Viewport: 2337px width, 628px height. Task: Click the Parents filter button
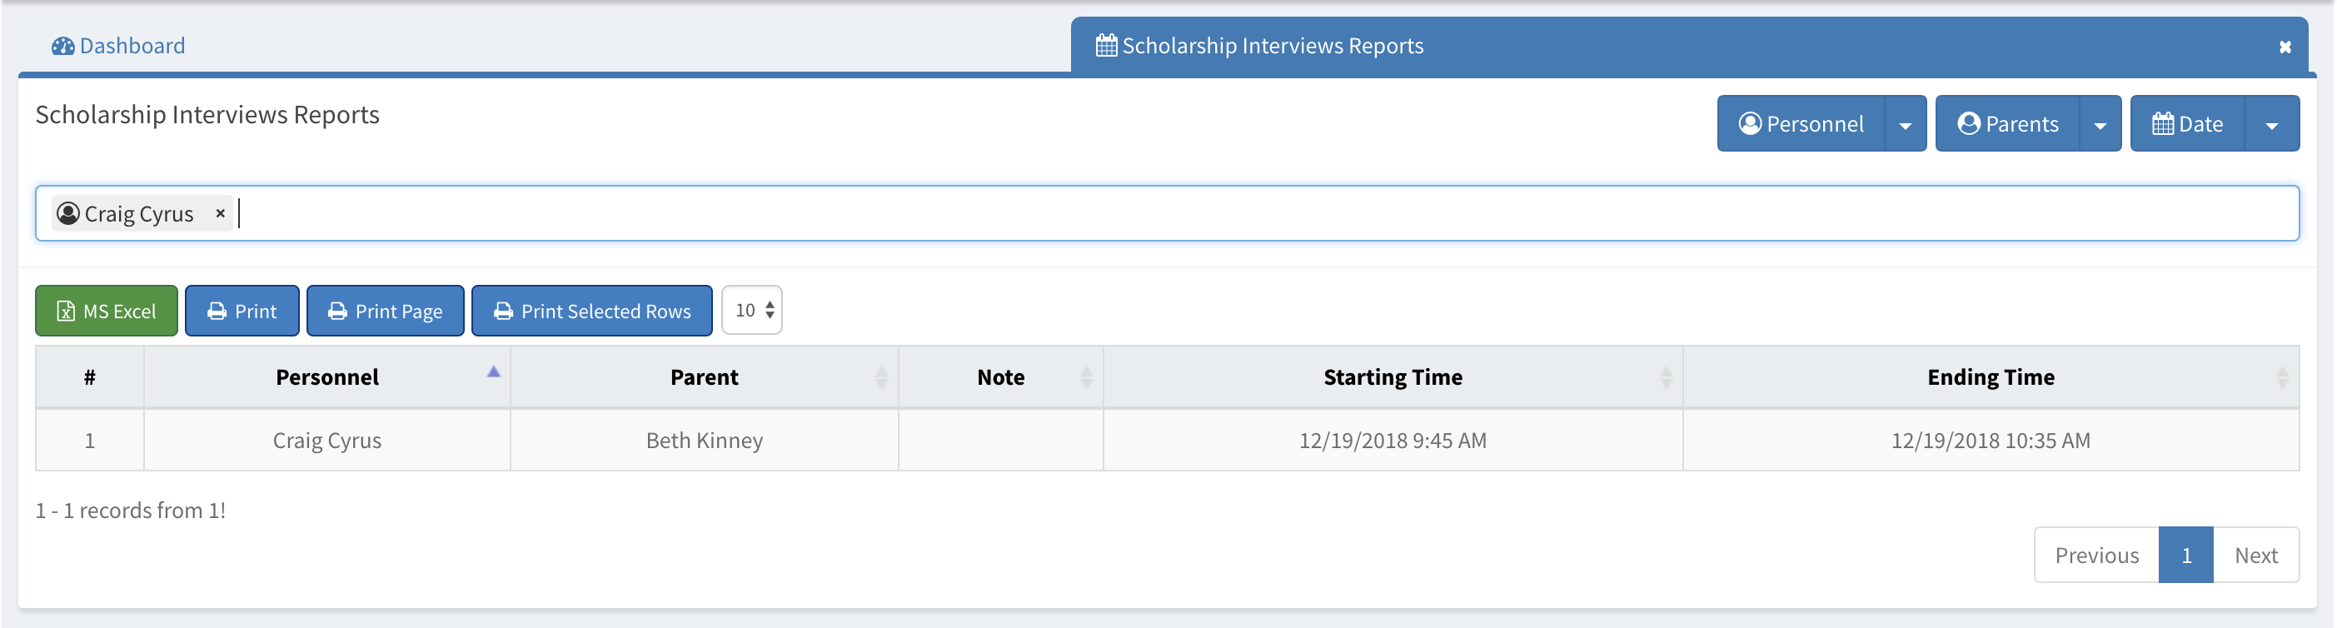click(2008, 123)
